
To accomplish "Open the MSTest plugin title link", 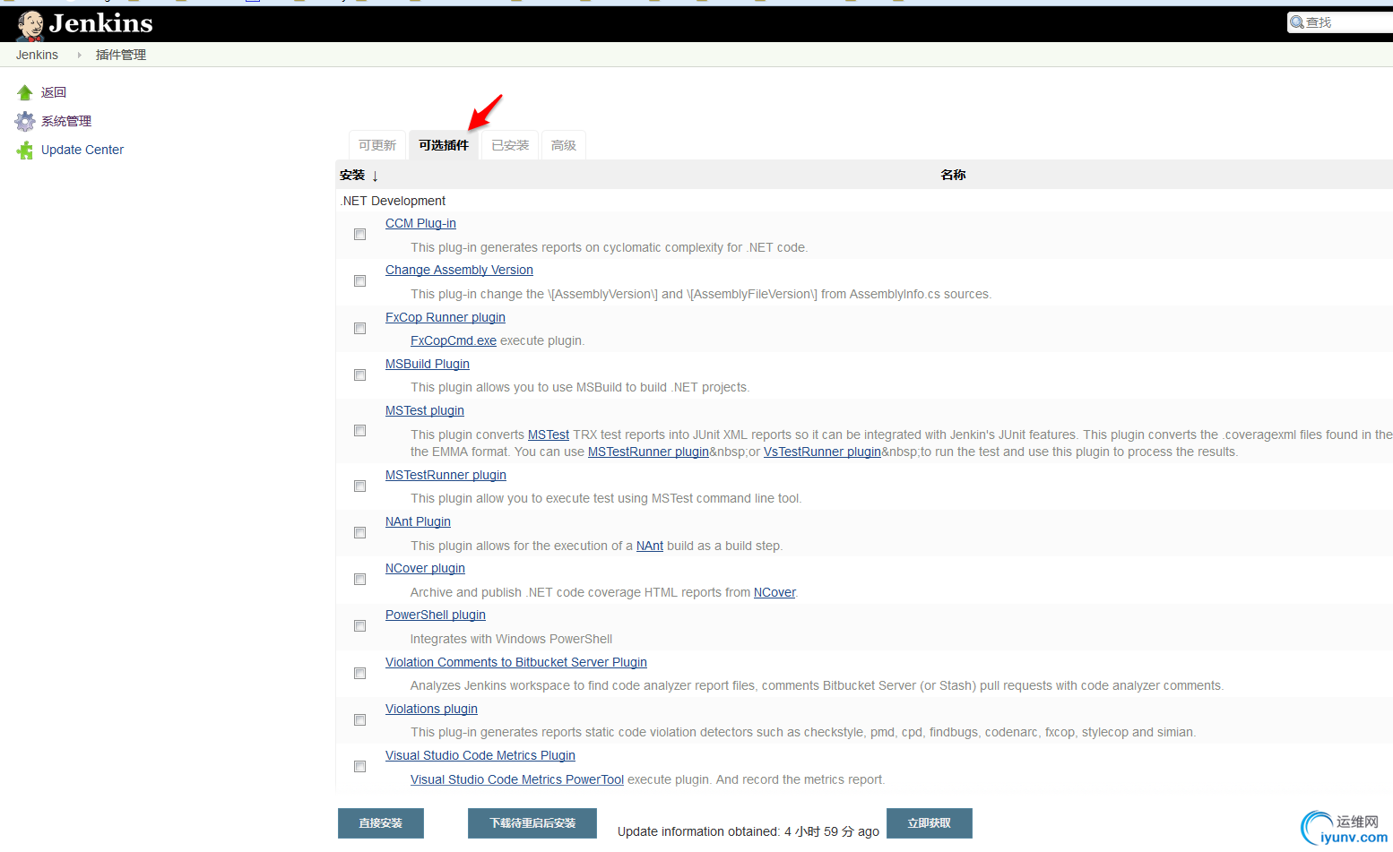I will [425, 411].
